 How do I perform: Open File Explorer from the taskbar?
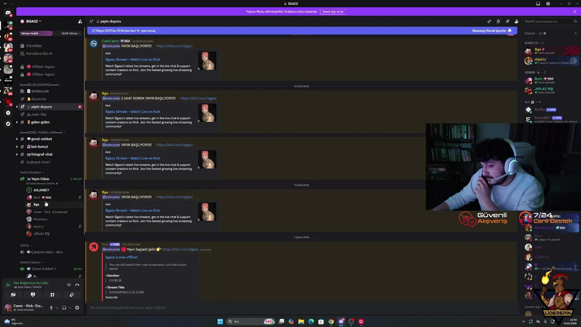point(301,322)
